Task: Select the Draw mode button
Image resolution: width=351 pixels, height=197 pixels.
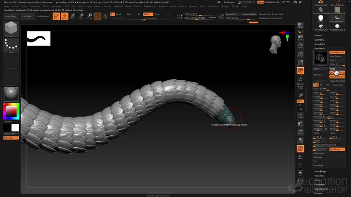Action: click(64, 16)
